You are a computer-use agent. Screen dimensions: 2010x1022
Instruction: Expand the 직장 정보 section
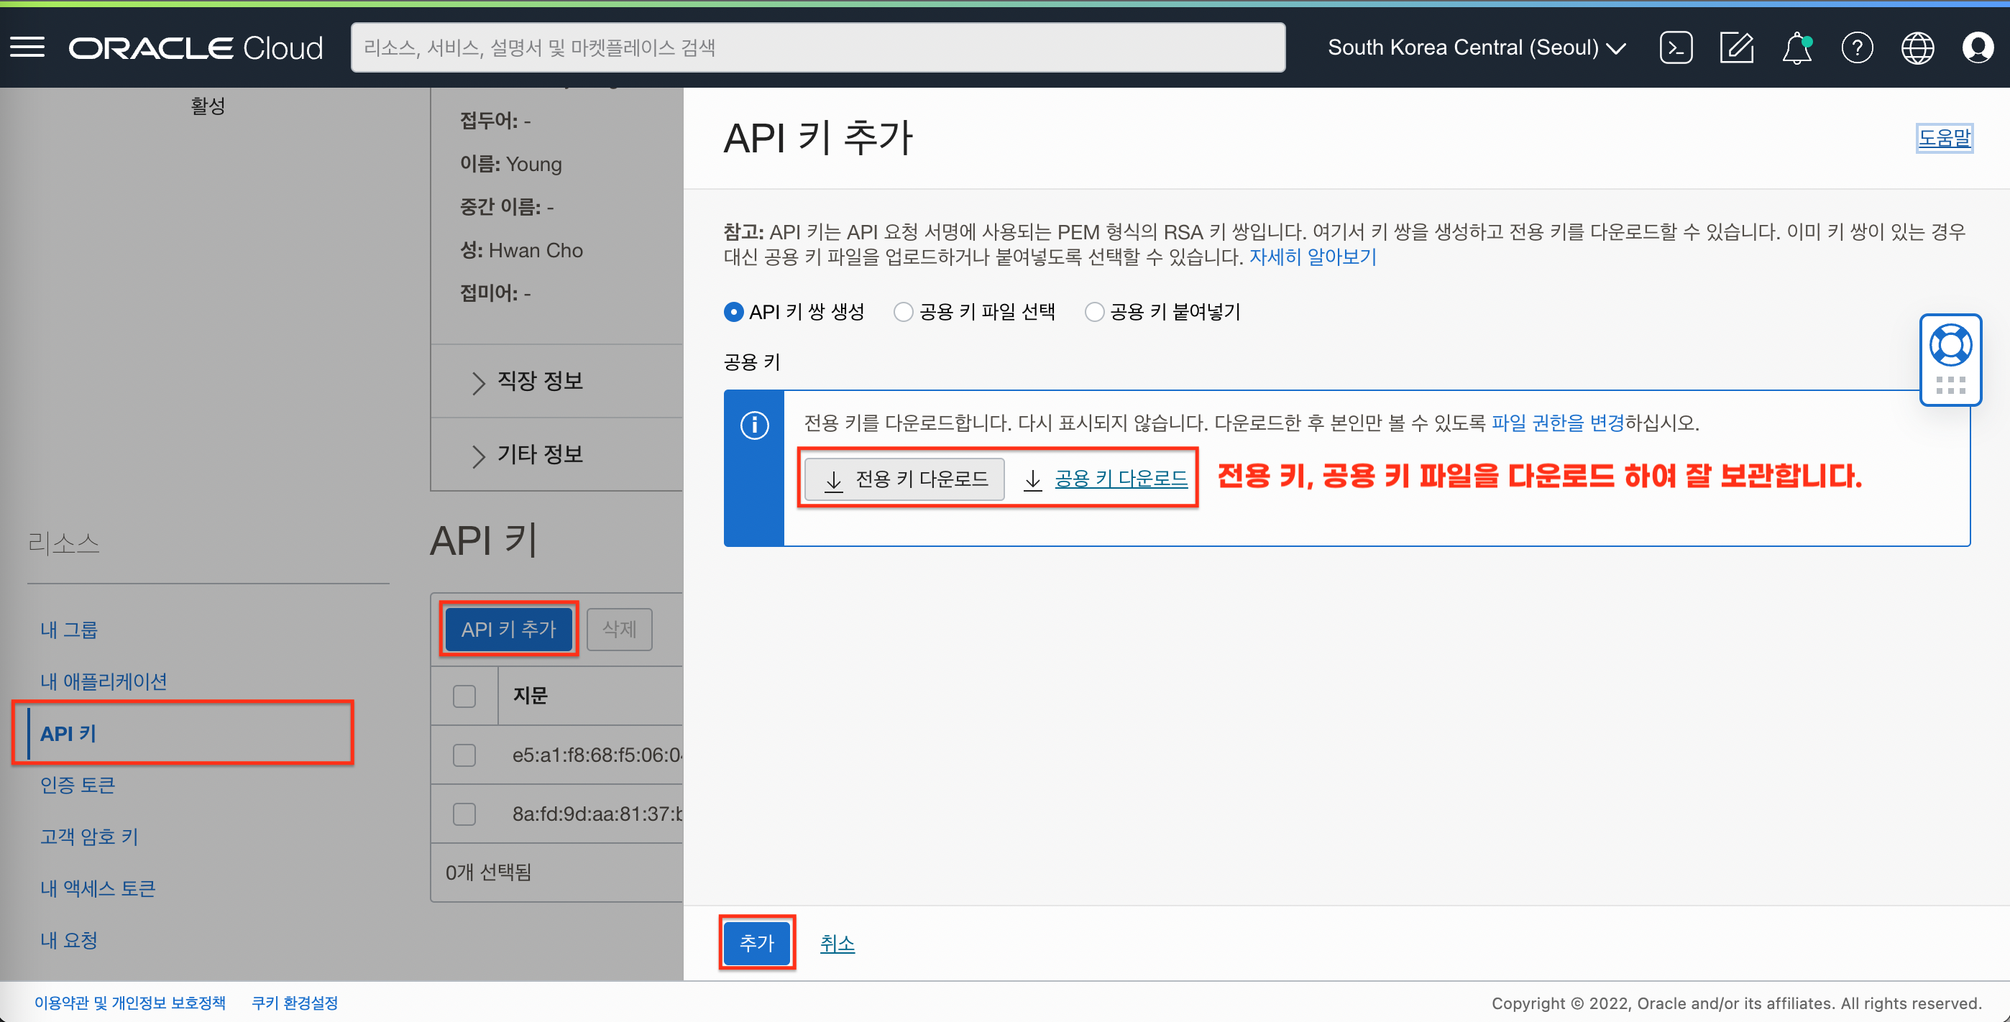pyautogui.click(x=529, y=382)
